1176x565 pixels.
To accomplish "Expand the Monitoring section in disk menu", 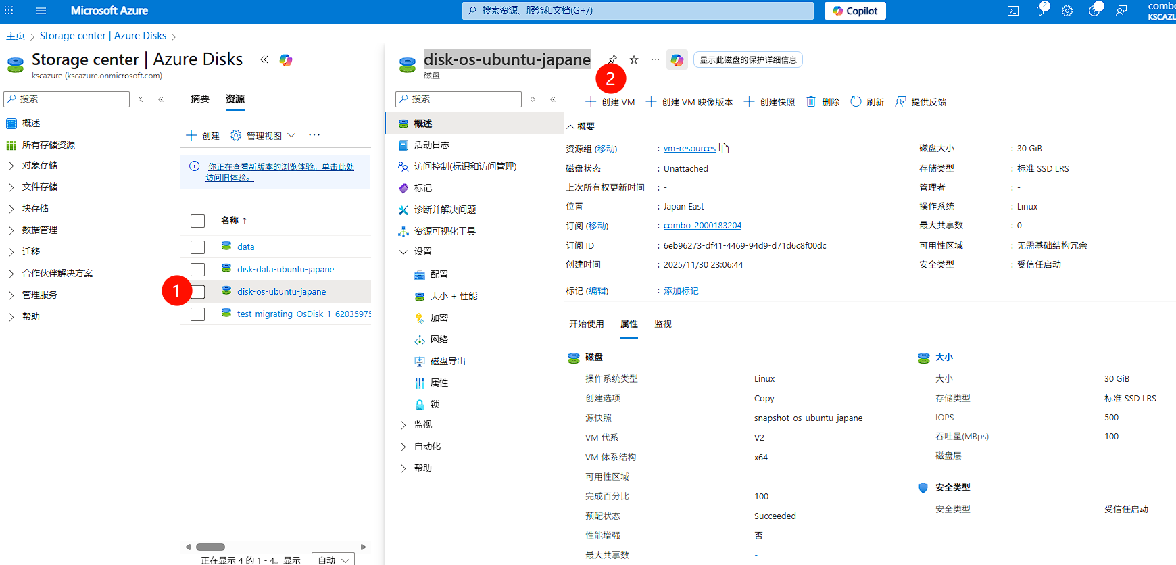I will [403, 425].
